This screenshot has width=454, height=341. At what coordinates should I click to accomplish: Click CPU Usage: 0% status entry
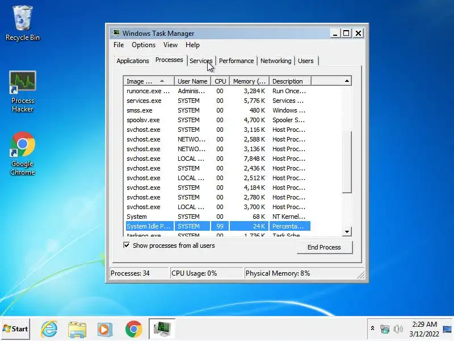[207, 273]
